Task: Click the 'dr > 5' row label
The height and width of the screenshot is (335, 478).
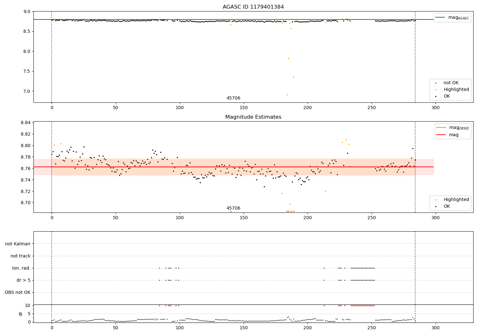Action: pyautogui.click(x=24, y=280)
